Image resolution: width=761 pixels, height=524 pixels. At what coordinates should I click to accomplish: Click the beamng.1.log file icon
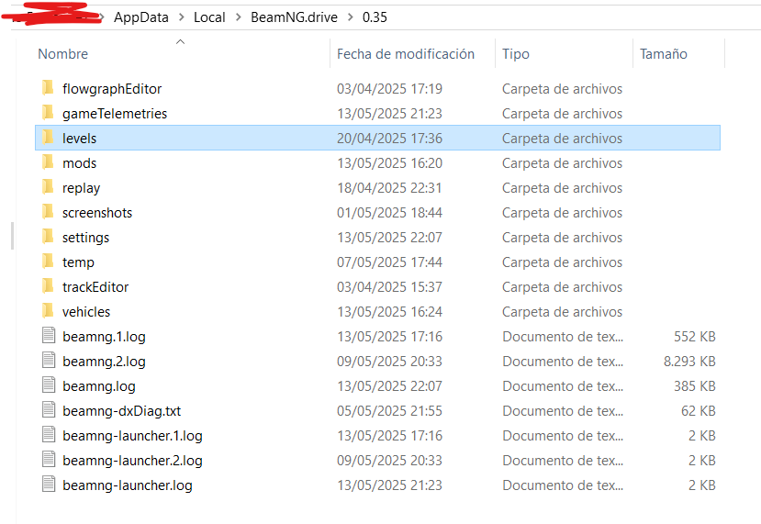(x=49, y=336)
